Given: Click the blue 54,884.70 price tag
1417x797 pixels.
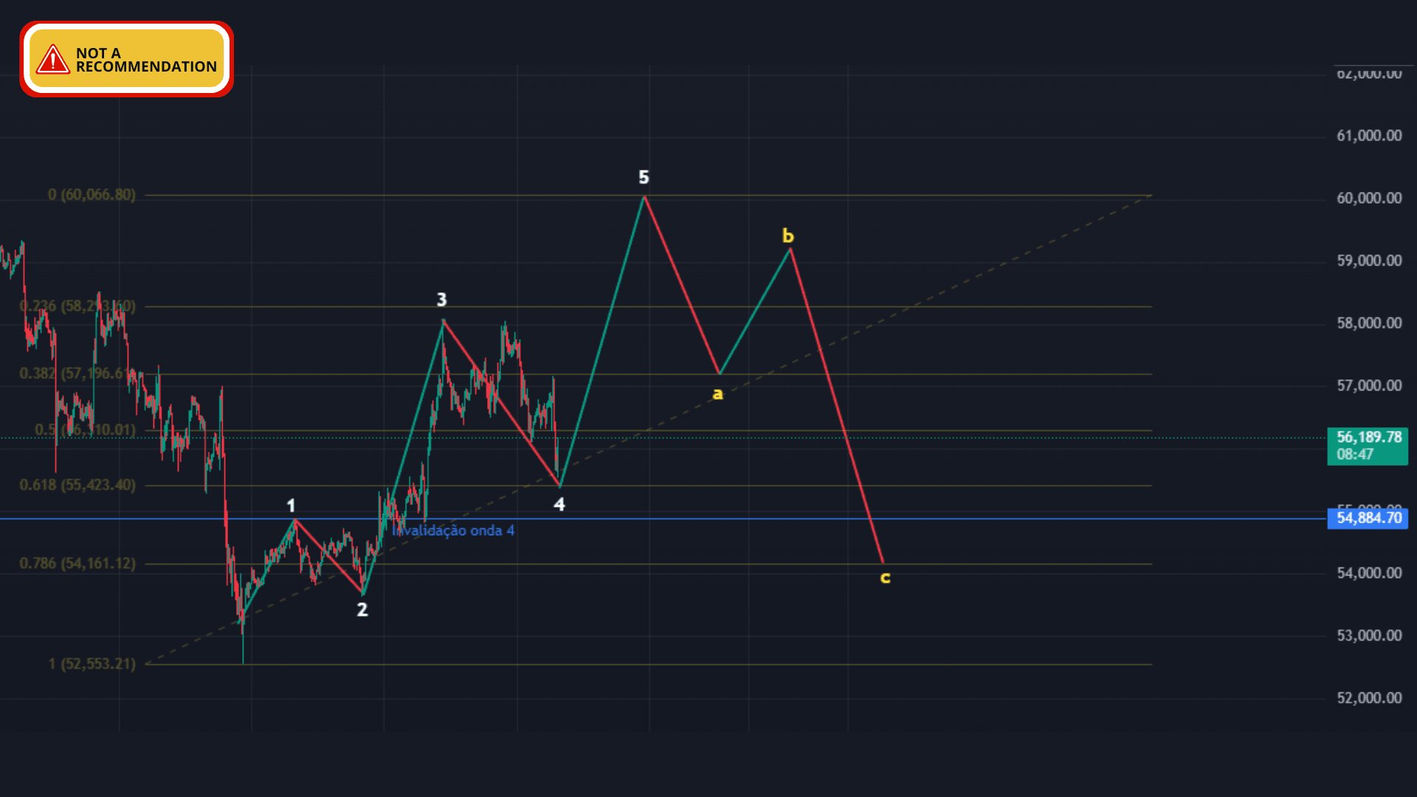Looking at the screenshot, I should (x=1368, y=518).
